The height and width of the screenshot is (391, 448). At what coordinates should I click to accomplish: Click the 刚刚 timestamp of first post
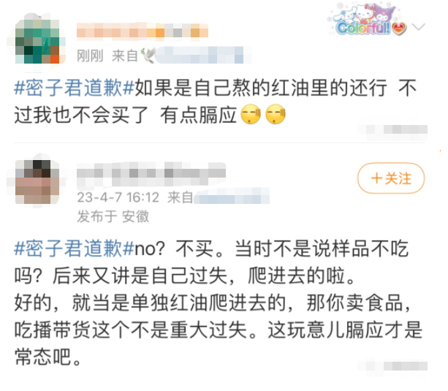coord(90,56)
